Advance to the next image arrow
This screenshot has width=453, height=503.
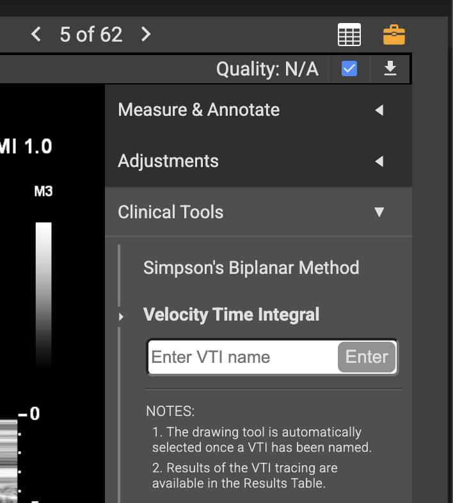(146, 34)
